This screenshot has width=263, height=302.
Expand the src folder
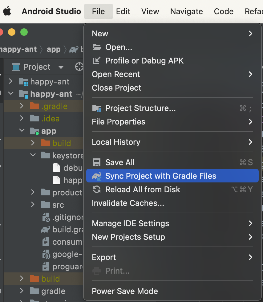point(33,204)
